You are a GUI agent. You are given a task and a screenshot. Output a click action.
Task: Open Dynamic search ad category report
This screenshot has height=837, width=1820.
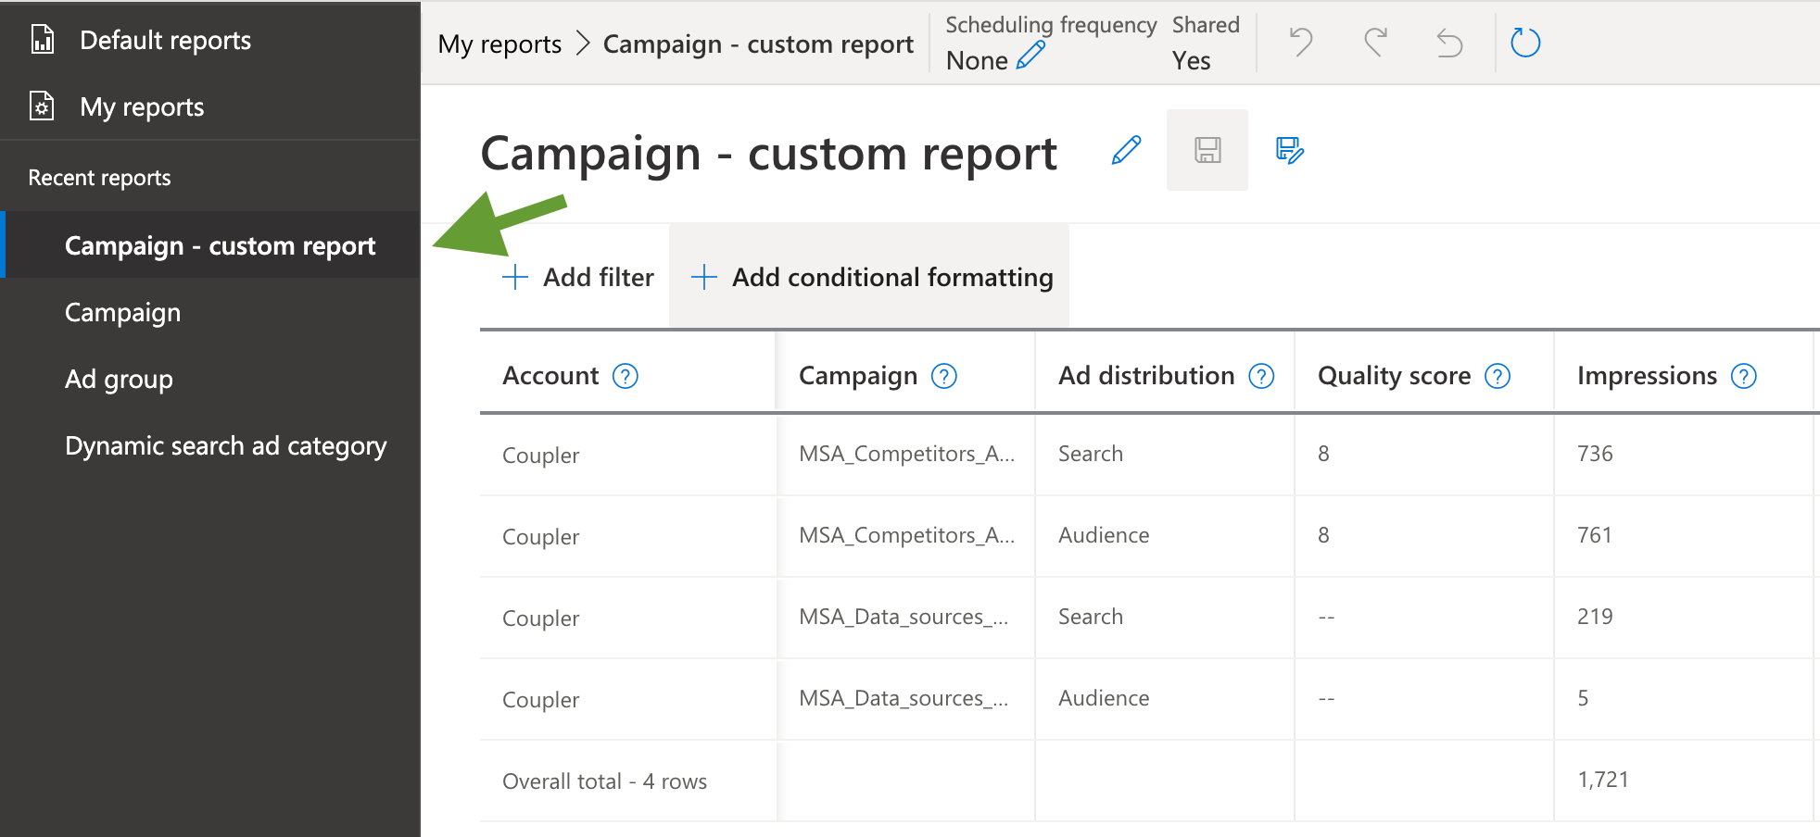tap(225, 445)
